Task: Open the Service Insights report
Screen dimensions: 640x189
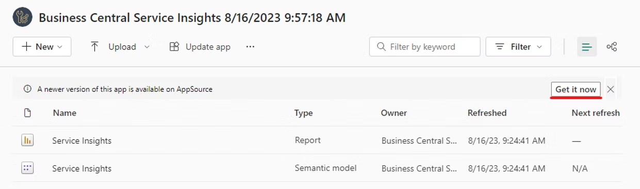Action: point(81,141)
